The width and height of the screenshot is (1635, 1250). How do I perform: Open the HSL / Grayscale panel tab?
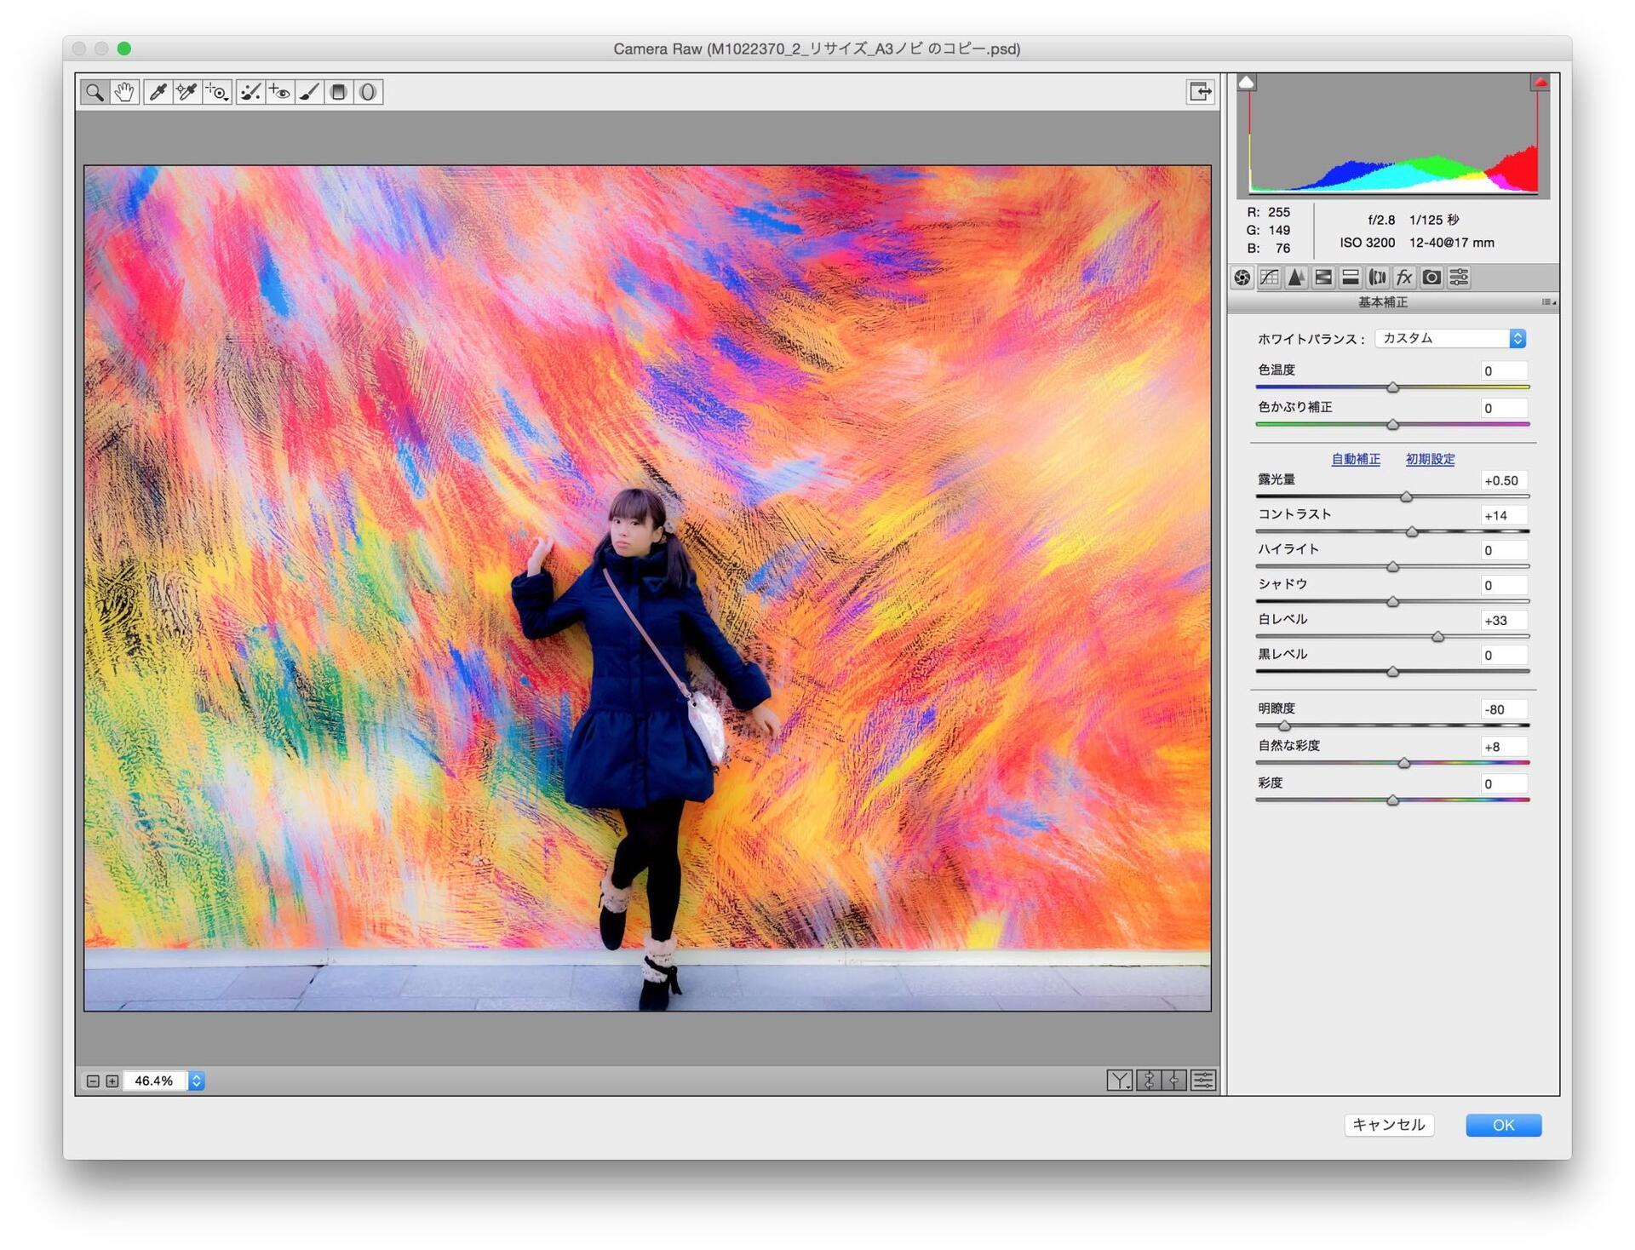coord(1323,278)
